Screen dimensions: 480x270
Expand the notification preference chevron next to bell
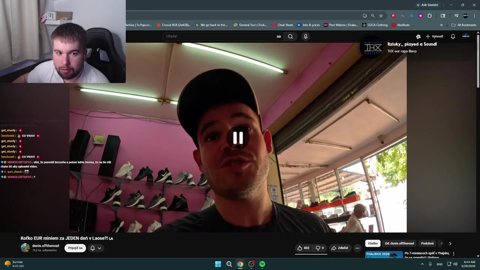coord(99,248)
